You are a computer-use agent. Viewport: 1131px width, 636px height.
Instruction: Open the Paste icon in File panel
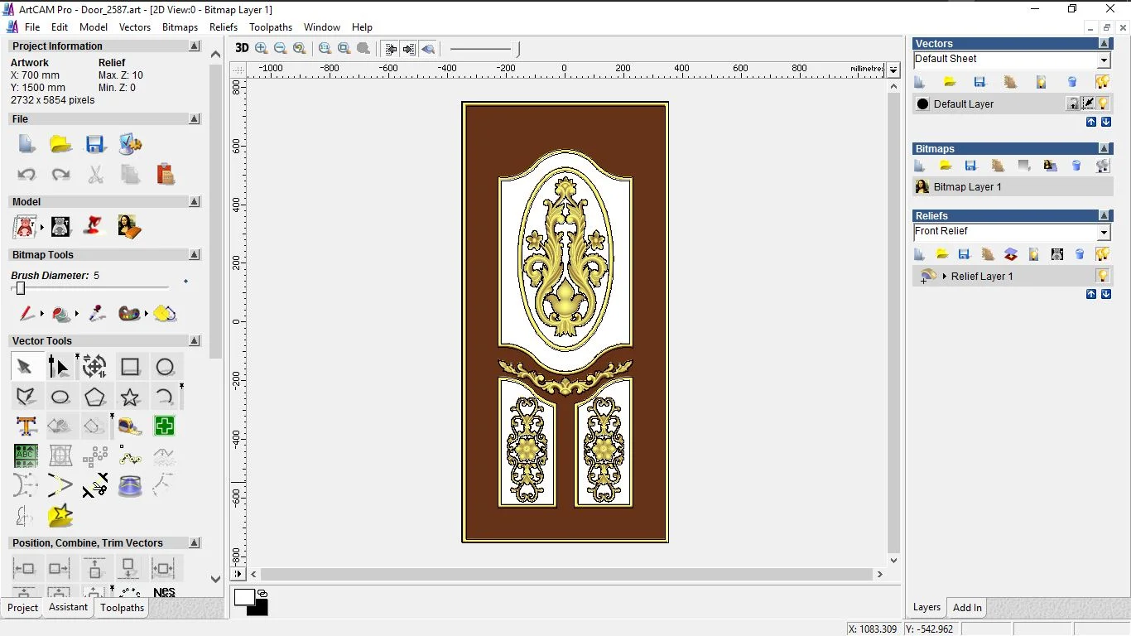click(166, 175)
